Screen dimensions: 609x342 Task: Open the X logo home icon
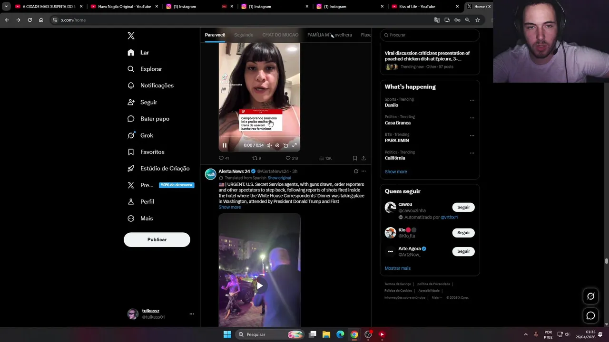point(131,36)
